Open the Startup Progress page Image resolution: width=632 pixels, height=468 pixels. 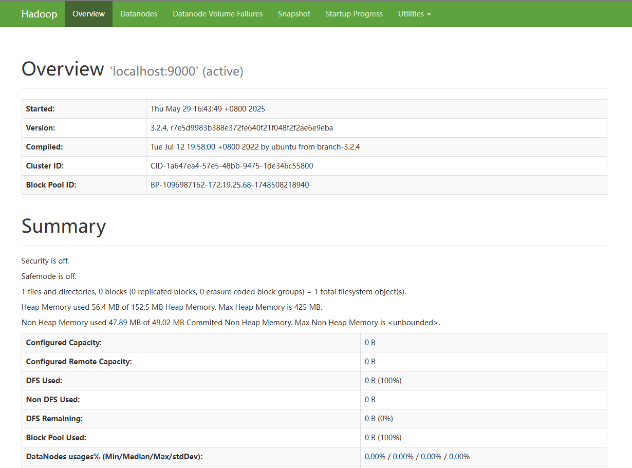(354, 14)
